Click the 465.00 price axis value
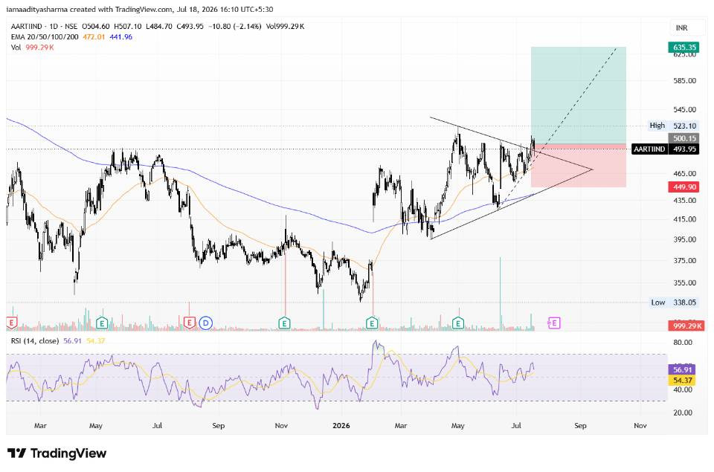This screenshot has height=472, width=714. [x=684, y=173]
